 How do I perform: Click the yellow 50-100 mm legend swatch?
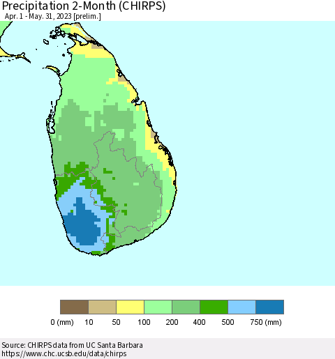pyautogui.click(x=130, y=307)
